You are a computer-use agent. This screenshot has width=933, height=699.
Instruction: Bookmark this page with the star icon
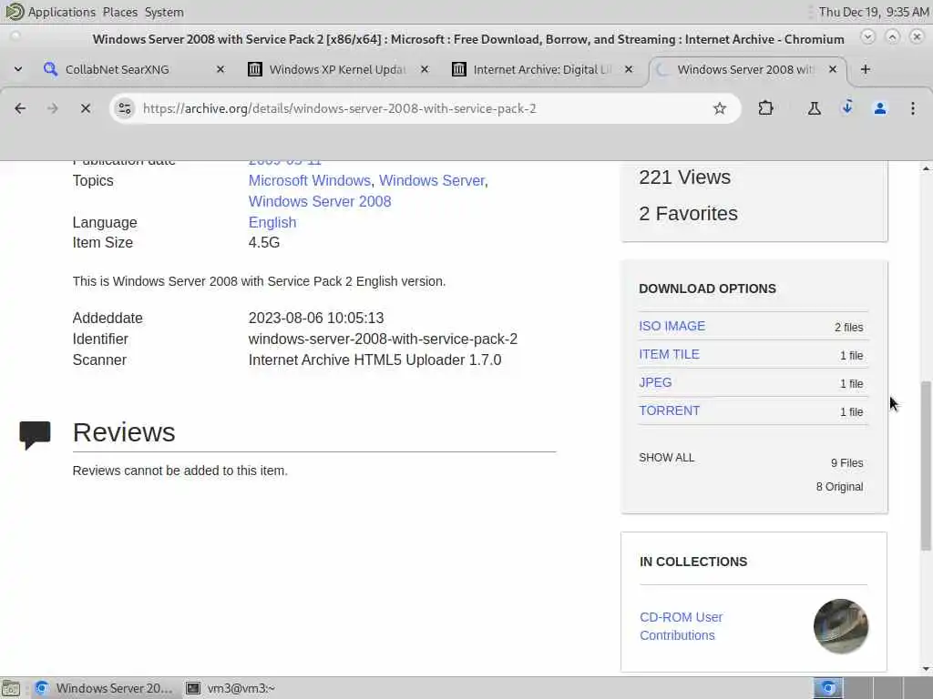[x=720, y=108]
